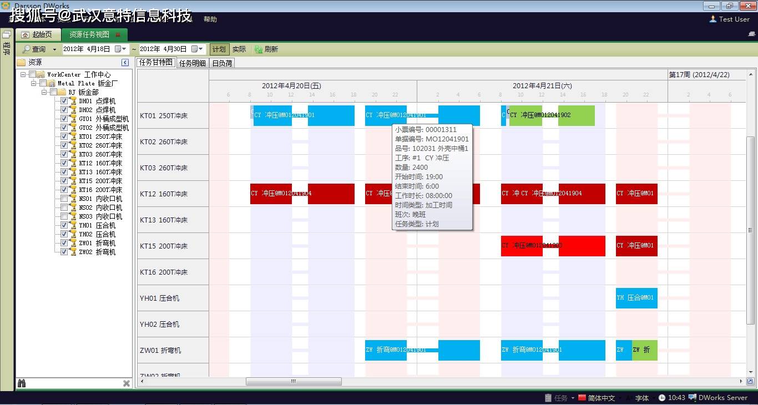758x405 pixels.
Task: Uncheck the KT01 250T冲床 checkbox
Action: (64, 136)
